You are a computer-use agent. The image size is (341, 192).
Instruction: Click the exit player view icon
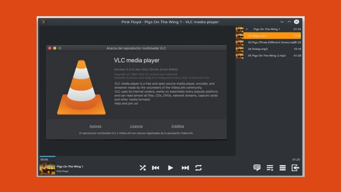(x=295, y=168)
